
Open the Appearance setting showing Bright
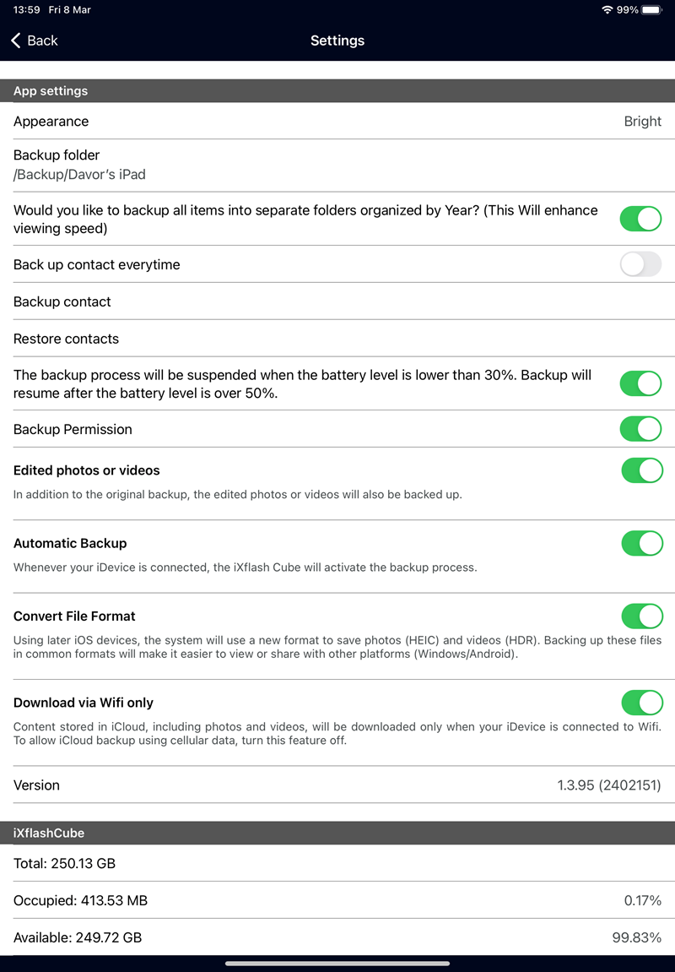337,122
